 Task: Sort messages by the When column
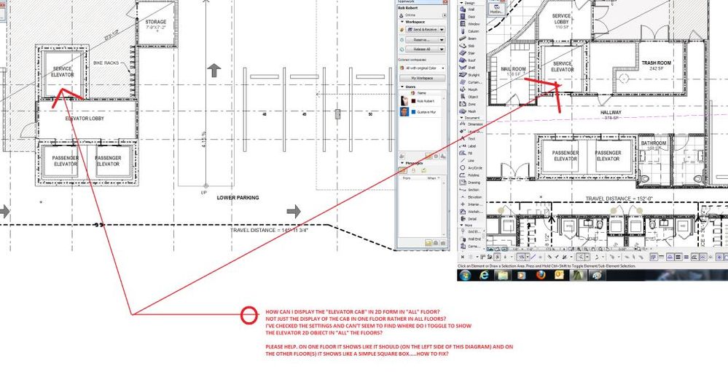pyautogui.click(x=432, y=178)
